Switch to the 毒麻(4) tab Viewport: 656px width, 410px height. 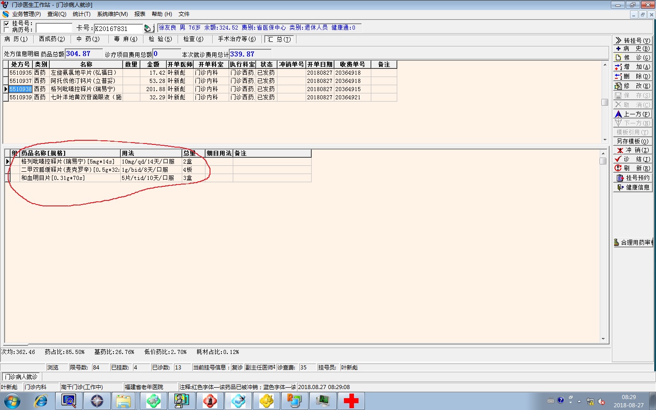coord(125,39)
